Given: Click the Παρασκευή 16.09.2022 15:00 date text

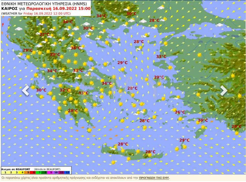Looking at the screenshot, I should point(58,8).
